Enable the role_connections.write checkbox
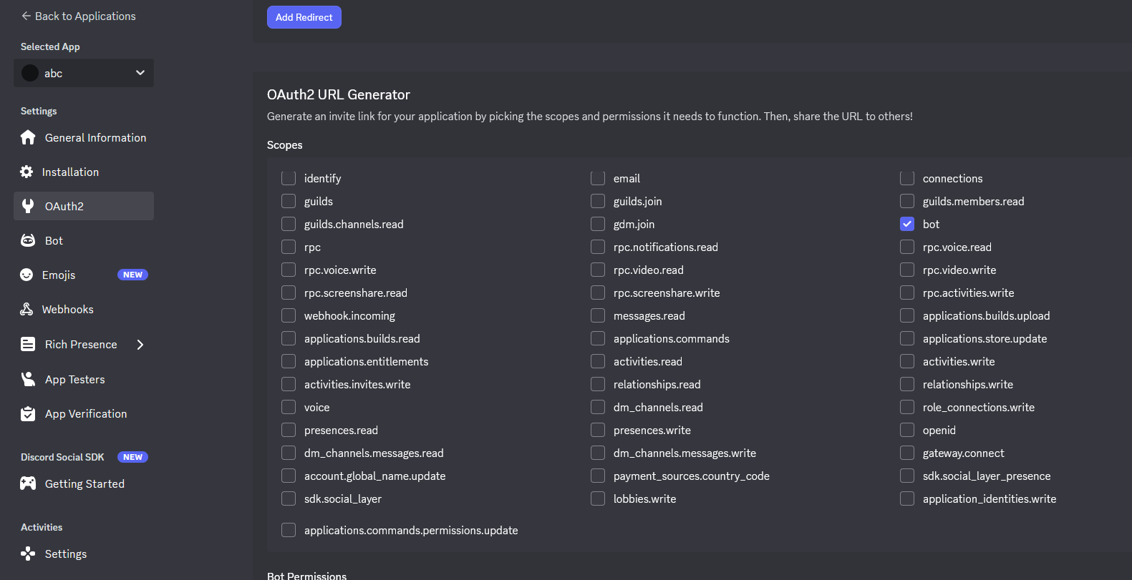This screenshot has width=1132, height=580. pos(907,407)
